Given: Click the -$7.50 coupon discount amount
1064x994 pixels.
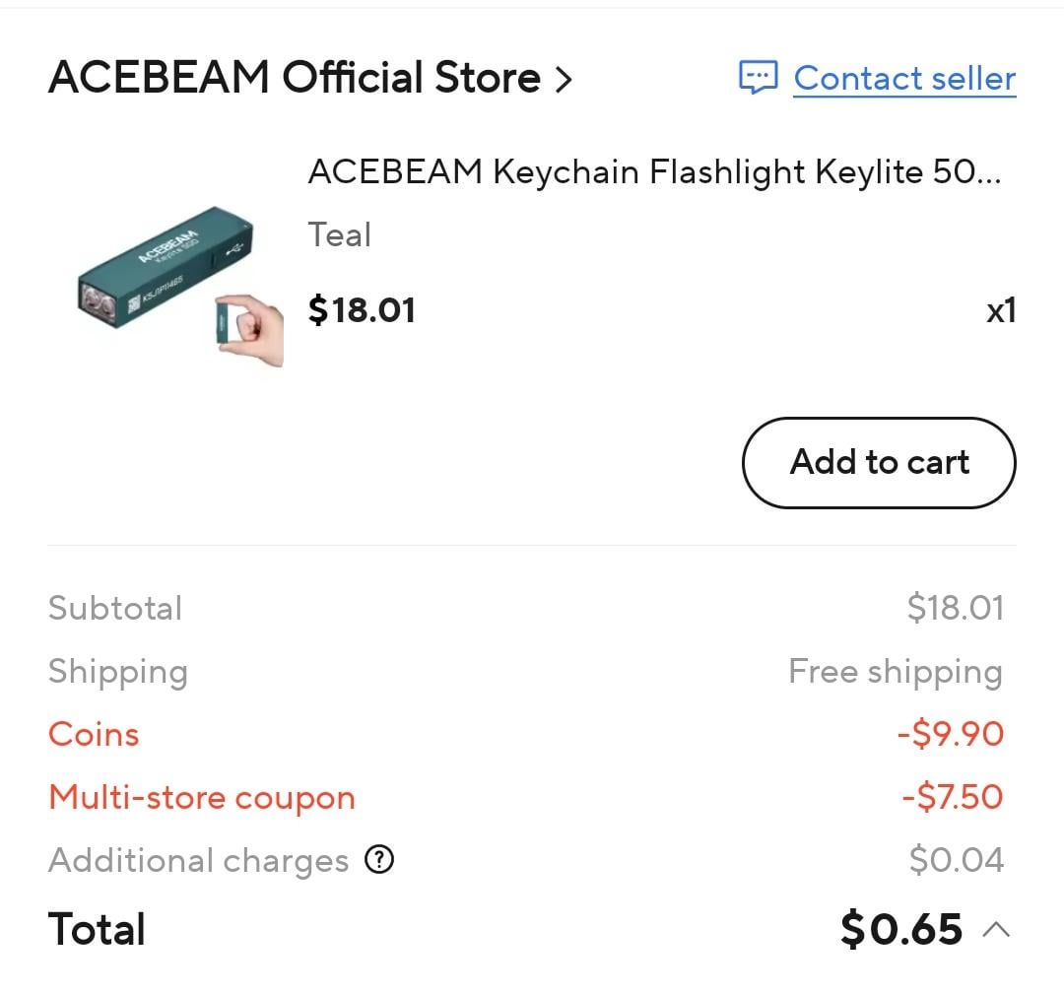Looking at the screenshot, I should (x=952, y=797).
